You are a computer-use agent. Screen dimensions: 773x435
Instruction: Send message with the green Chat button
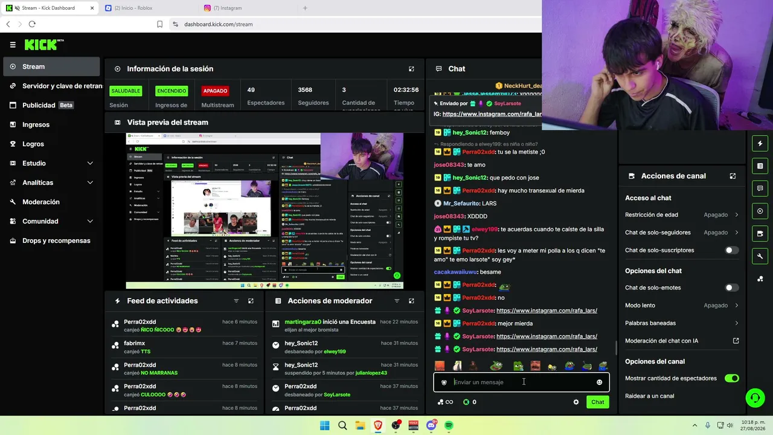point(597,402)
